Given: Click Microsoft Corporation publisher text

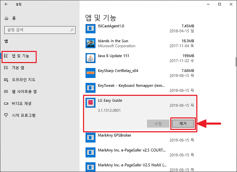Looking at the screenshot, I should (117, 46).
